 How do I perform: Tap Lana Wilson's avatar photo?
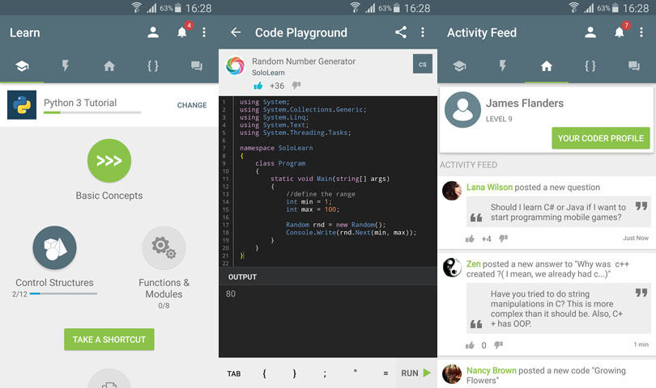point(452,191)
